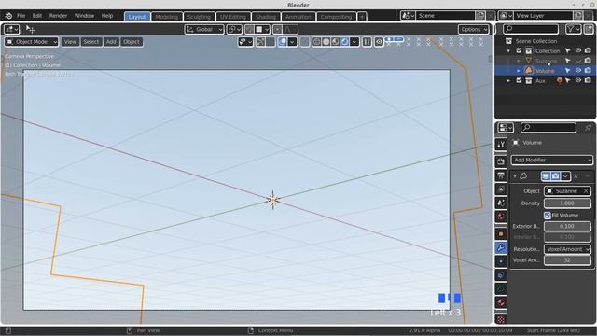The height and width of the screenshot is (336, 597).
Task: Open the Modifier properties wrench tab
Action: coord(501,248)
